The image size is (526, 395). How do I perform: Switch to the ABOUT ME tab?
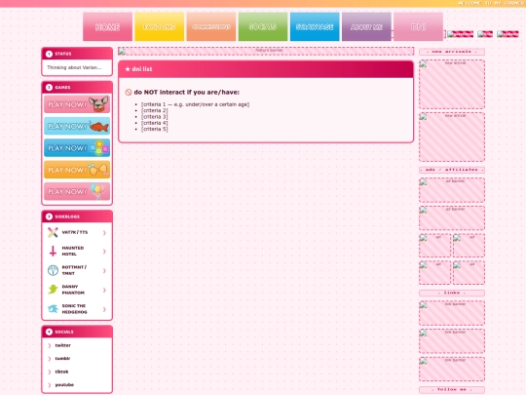click(366, 27)
